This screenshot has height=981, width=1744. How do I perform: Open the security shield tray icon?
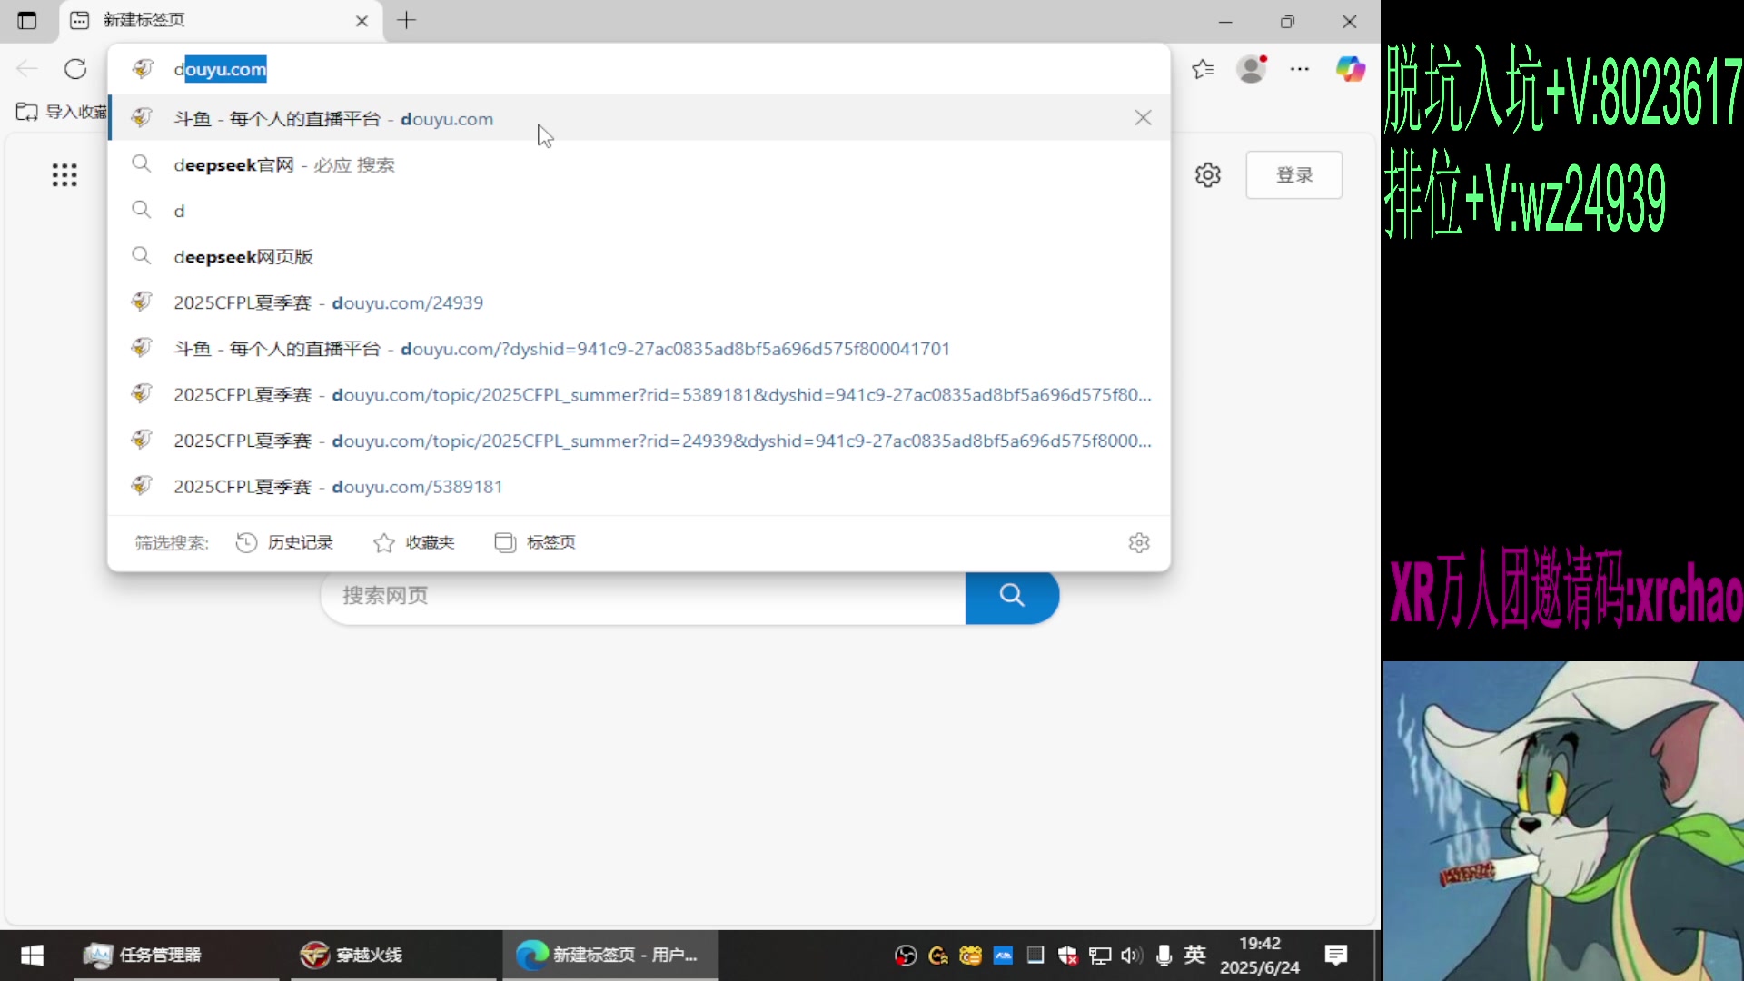1067,955
